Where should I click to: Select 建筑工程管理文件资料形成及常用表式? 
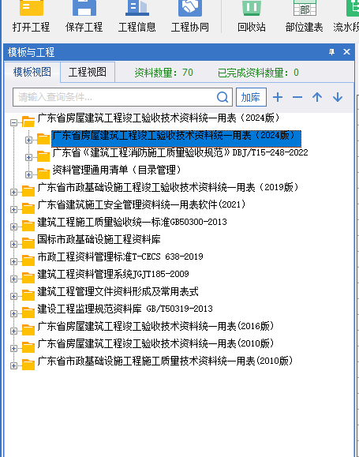tap(118, 291)
